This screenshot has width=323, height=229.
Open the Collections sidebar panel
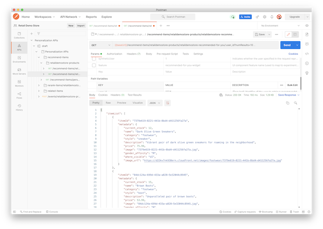tap(19, 35)
